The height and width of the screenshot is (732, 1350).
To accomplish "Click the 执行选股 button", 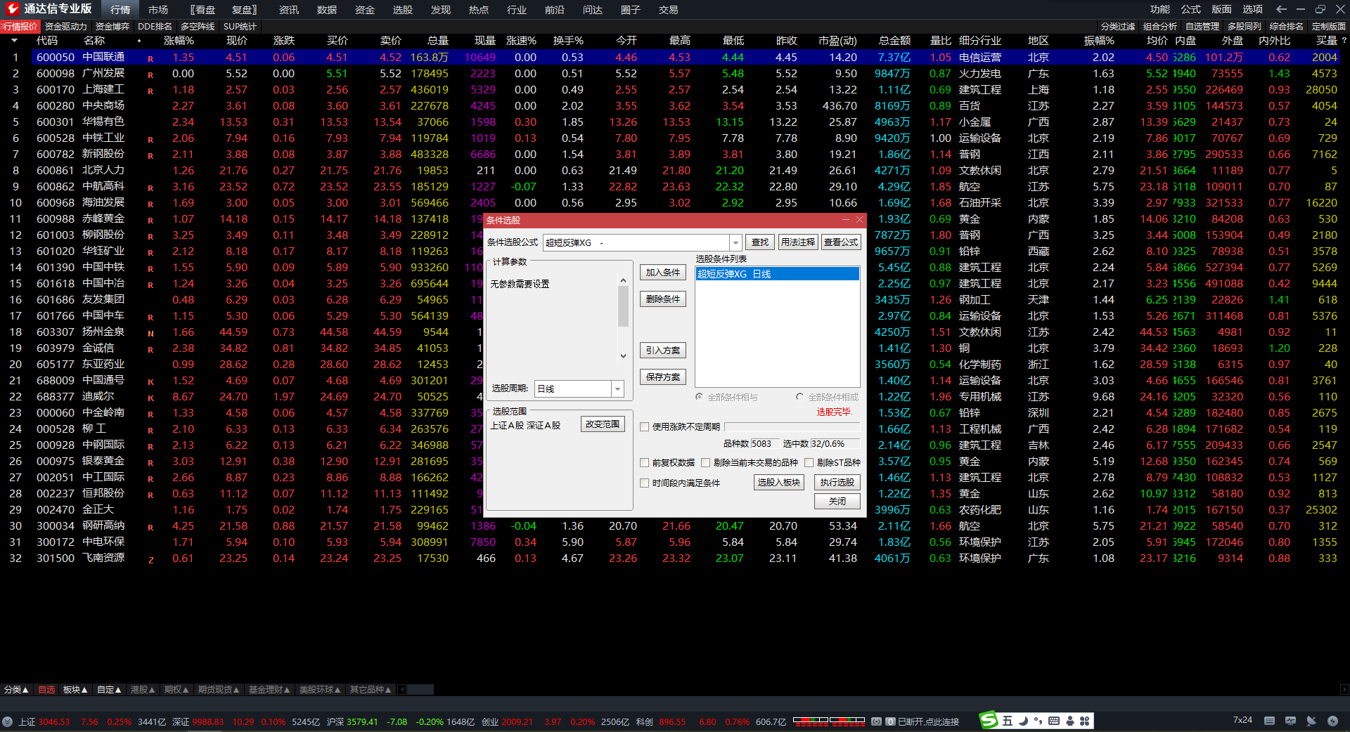I will click(837, 483).
